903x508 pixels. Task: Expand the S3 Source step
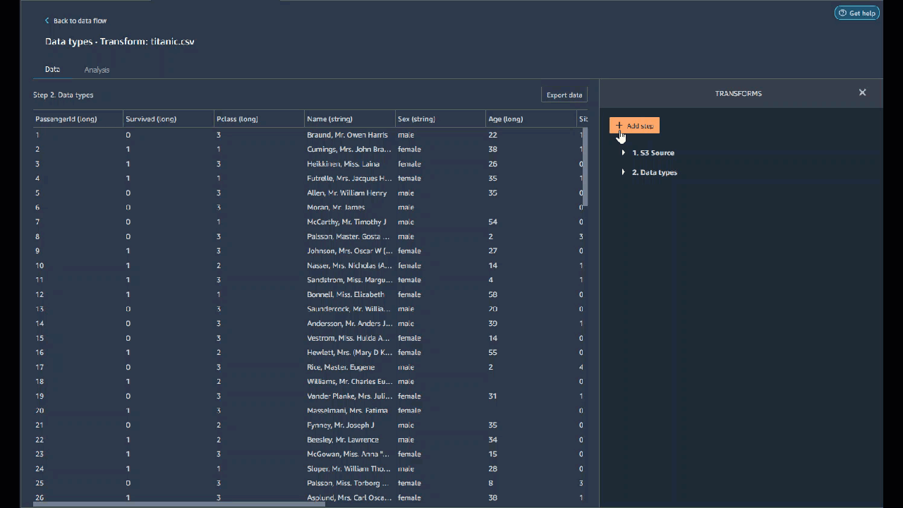(x=624, y=152)
